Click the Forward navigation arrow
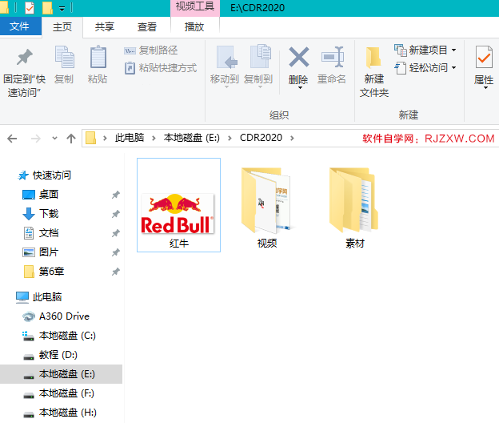Image resolution: width=499 pixels, height=423 pixels. pyautogui.click(x=36, y=139)
